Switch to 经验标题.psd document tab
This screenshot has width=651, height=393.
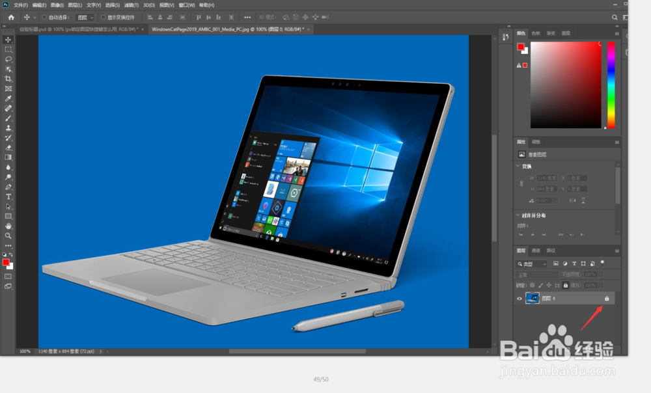(x=79, y=29)
